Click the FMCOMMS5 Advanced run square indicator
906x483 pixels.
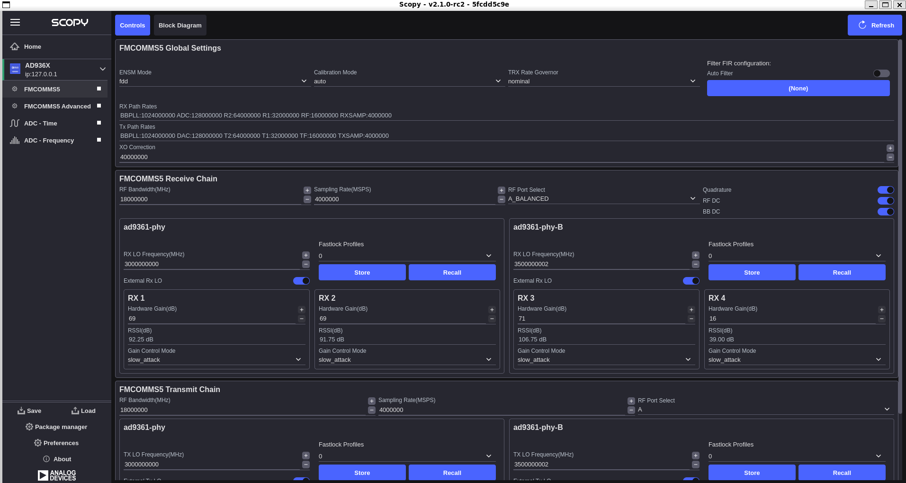click(x=99, y=106)
